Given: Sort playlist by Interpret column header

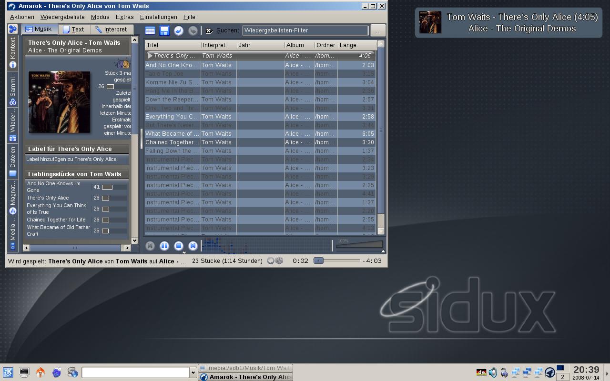Looking at the screenshot, I should point(219,45).
